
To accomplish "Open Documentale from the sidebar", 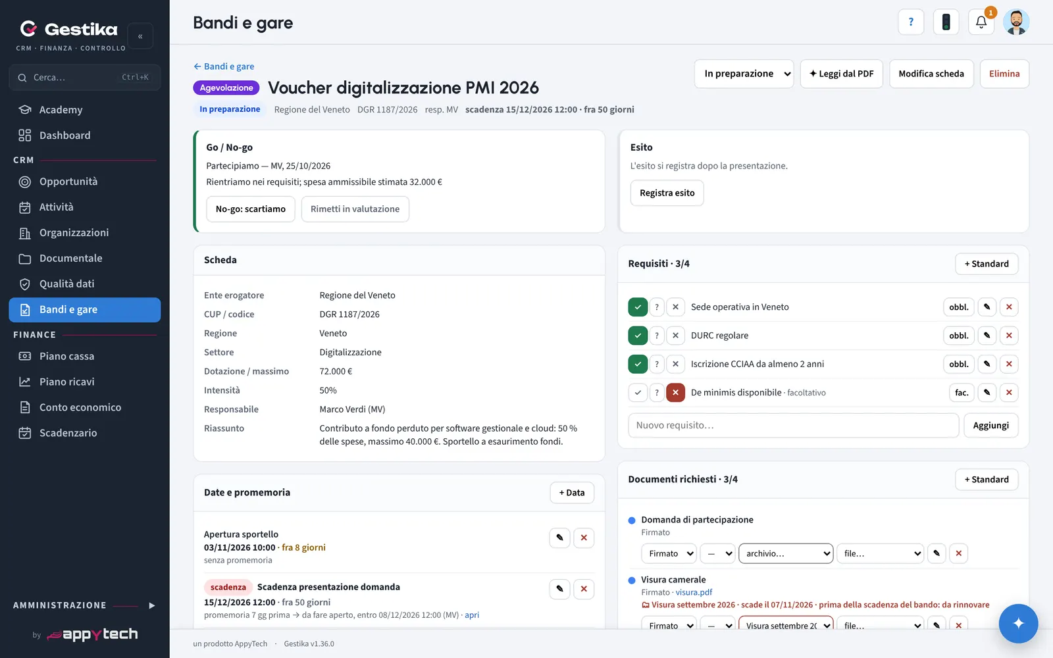I will point(84,259).
